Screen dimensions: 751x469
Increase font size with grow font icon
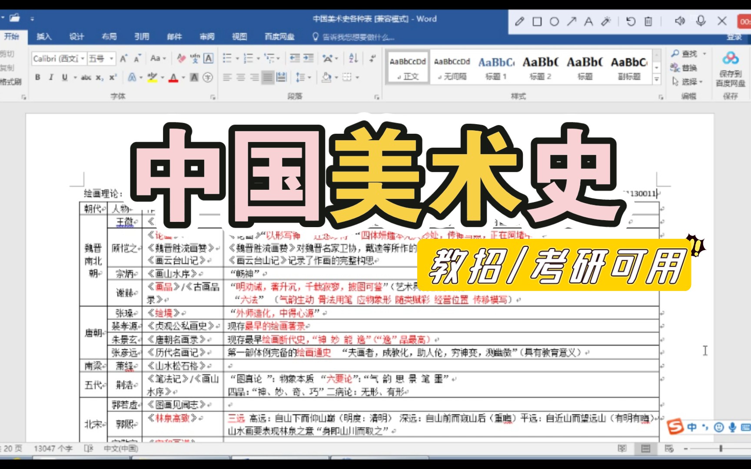pyautogui.click(x=124, y=58)
